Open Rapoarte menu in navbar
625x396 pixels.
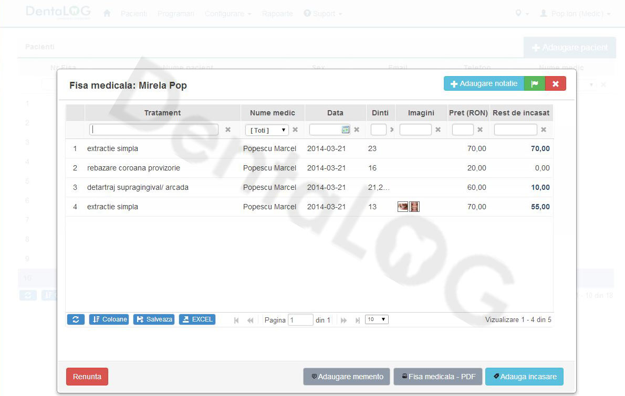pyautogui.click(x=277, y=14)
